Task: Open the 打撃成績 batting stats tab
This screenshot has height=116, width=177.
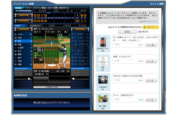Action: (67, 26)
